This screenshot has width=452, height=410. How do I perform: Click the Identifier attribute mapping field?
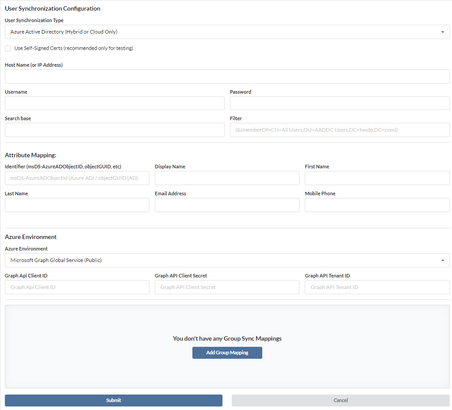pos(77,178)
